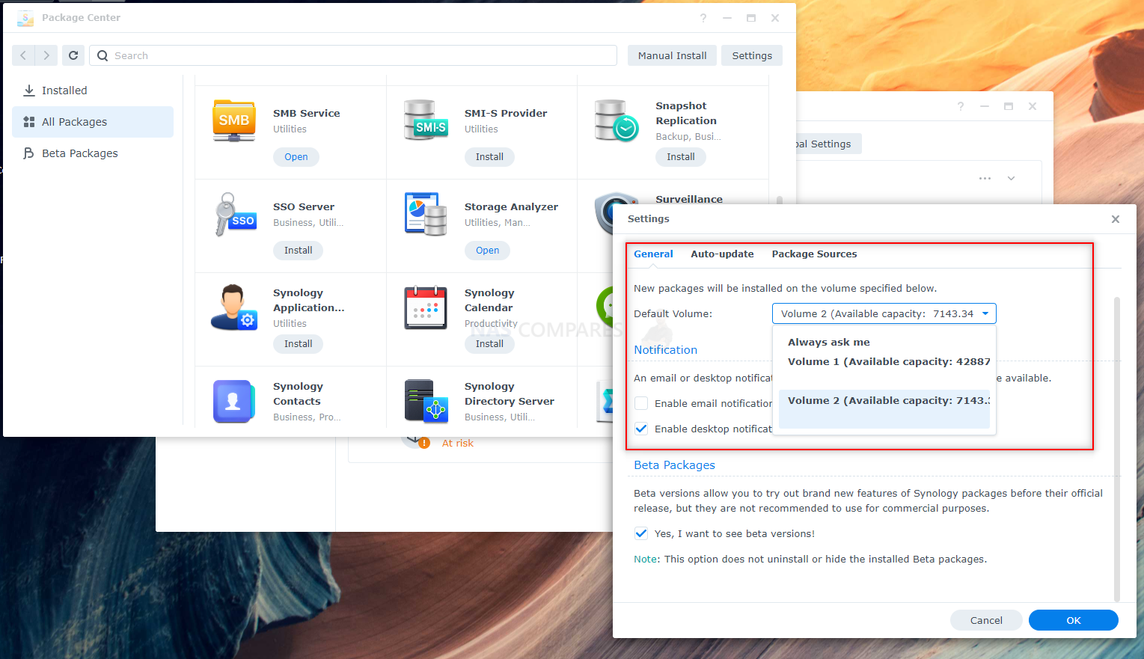Click the Beta Packages section heading in dialog
The height and width of the screenshot is (659, 1144).
[674, 465]
